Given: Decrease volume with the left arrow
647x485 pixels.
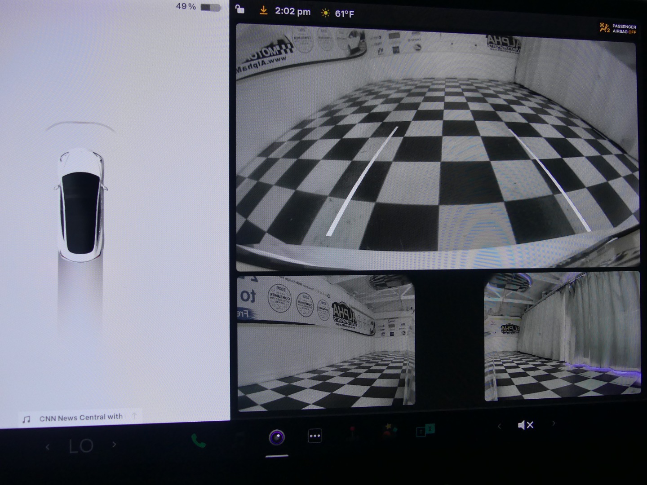Looking at the screenshot, I should (499, 426).
